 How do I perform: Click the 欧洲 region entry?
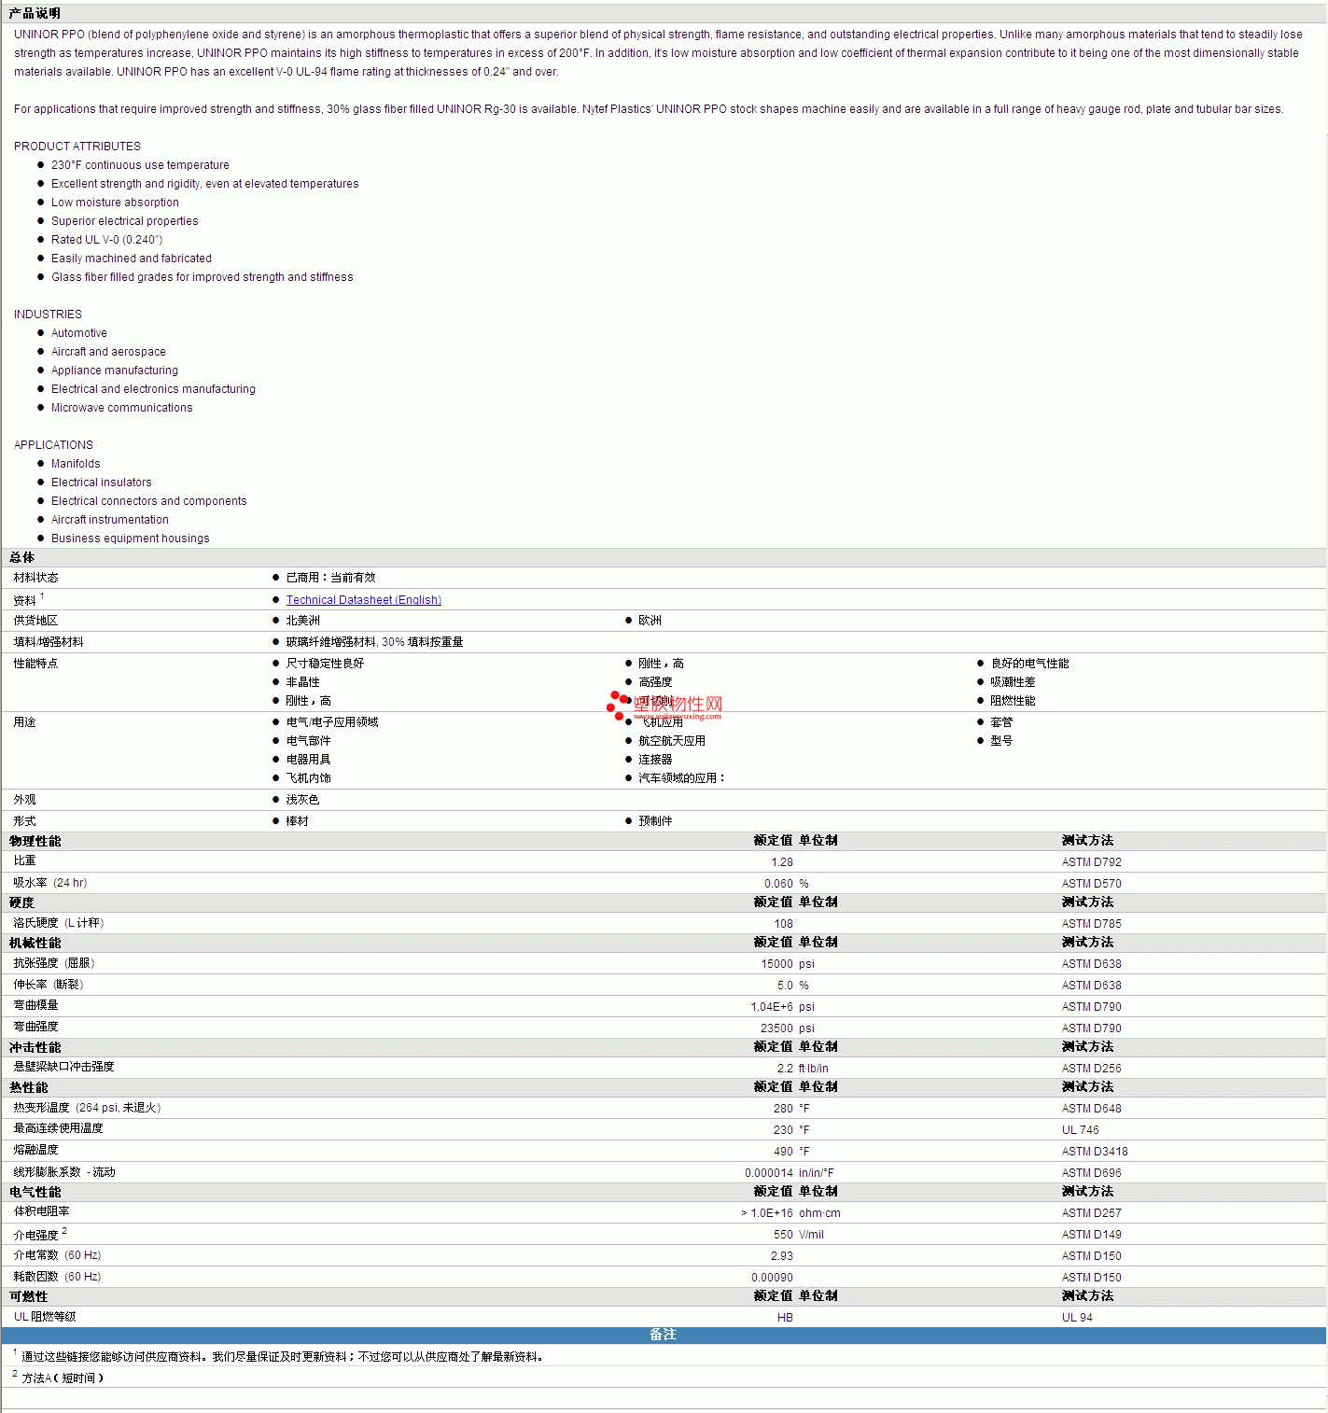tap(650, 621)
